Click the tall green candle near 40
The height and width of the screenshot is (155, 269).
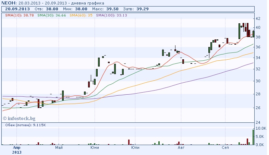239,31
